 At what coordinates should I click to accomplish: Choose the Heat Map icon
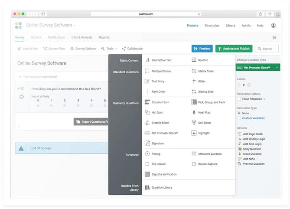194,112
